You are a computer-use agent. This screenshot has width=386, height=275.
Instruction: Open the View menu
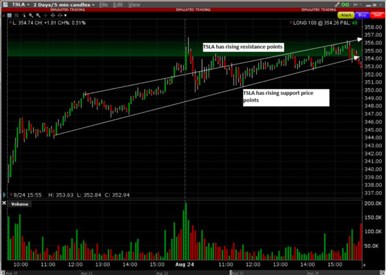point(134,5)
